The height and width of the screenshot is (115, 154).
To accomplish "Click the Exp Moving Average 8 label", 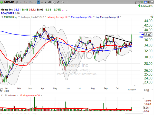I will pos(107,17).
